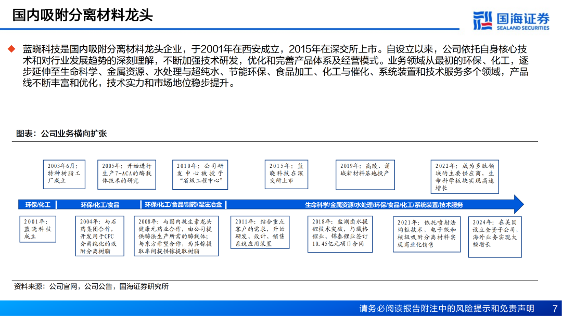
Task: Open the 2015年 深交所上市 milestone box
Action: click(287, 174)
